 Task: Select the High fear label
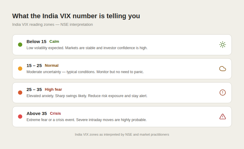[x=53, y=90]
